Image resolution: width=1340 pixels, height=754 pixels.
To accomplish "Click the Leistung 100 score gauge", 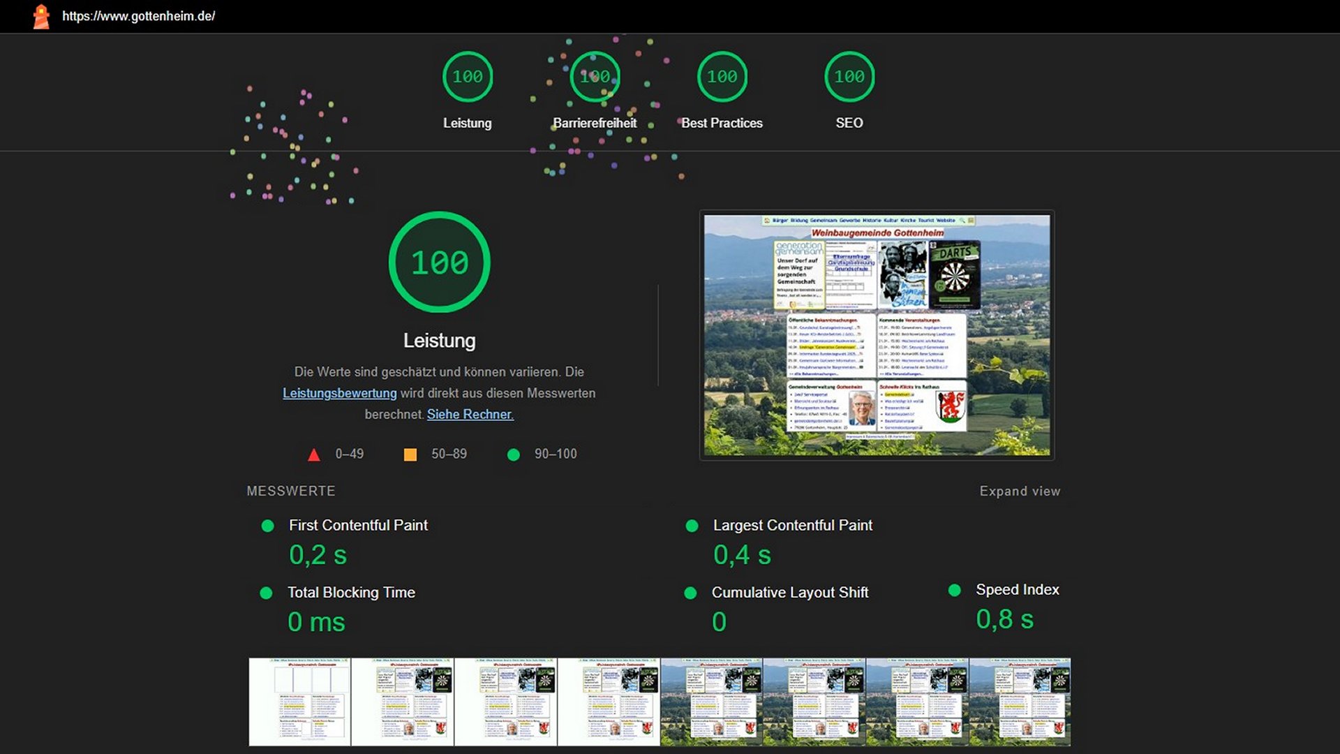I will tap(467, 77).
